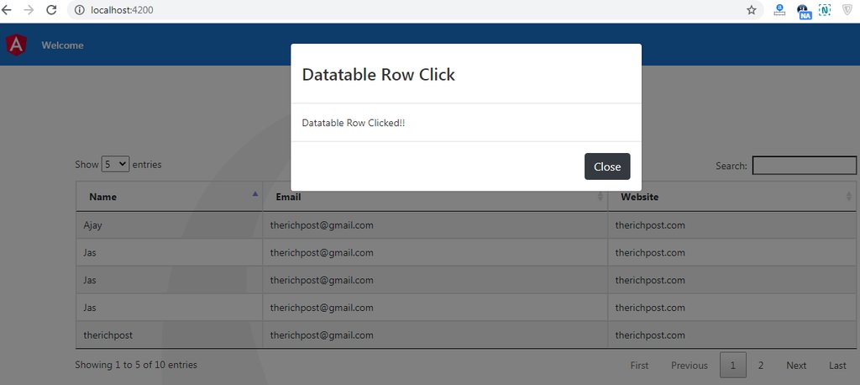Go to the Last page
The width and height of the screenshot is (860, 385).
point(837,365)
